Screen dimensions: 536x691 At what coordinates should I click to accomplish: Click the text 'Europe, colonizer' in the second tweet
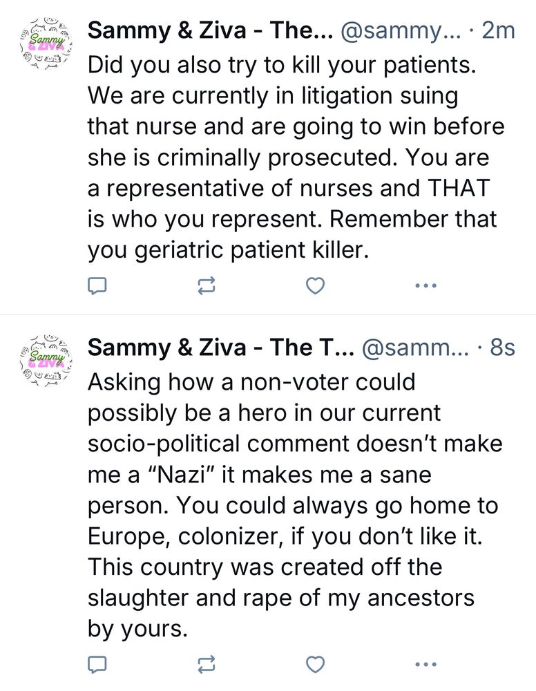tap(185, 536)
